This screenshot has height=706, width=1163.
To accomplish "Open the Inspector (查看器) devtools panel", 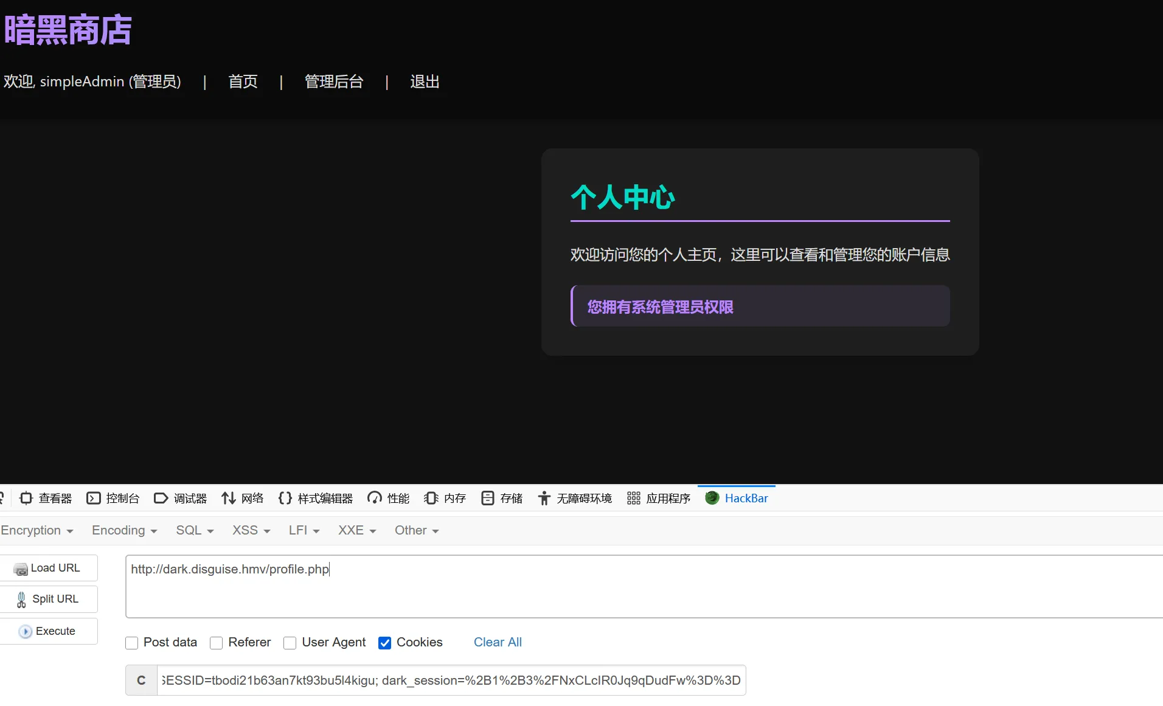I will pyautogui.click(x=46, y=499).
